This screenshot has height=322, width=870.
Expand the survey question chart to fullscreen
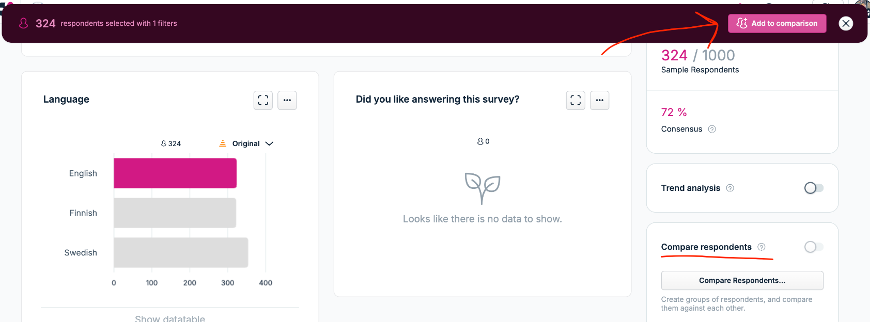click(576, 100)
